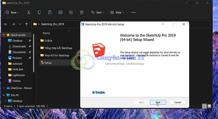This screenshot has height=119, width=218.
Task: Expand the This PC tree node
Action: (x=4, y=95)
